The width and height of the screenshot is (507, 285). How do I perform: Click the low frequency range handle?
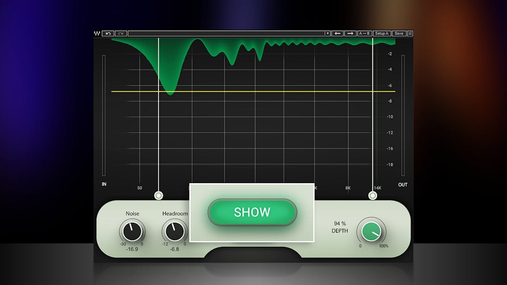pos(159,195)
